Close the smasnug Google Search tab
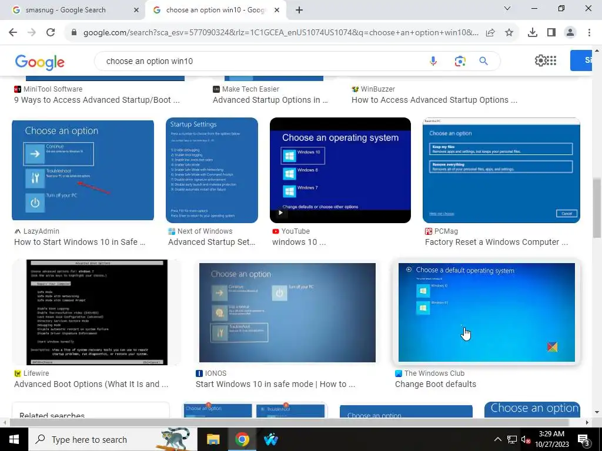Viewport: 602px width, 451px height. (136, 10)
